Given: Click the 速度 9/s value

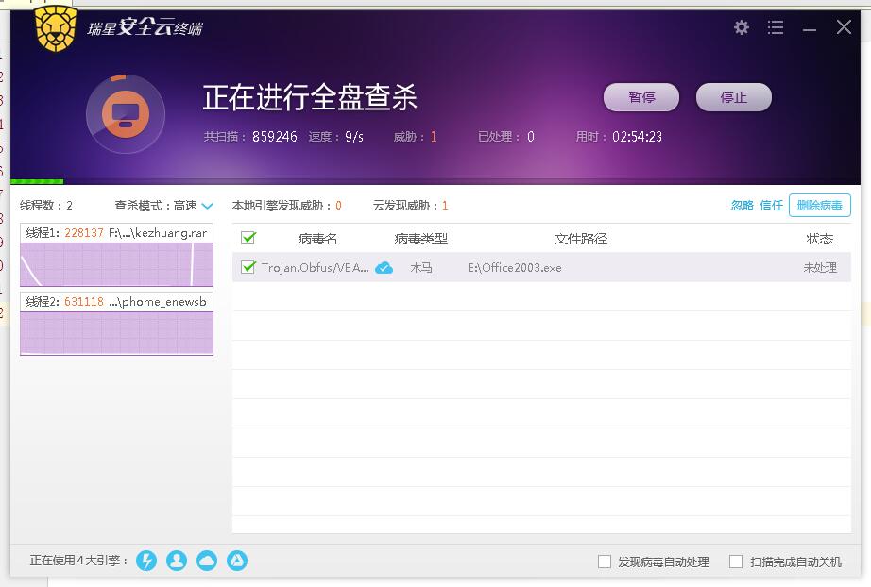Looking at the screenshot, I should coord(336,137).
